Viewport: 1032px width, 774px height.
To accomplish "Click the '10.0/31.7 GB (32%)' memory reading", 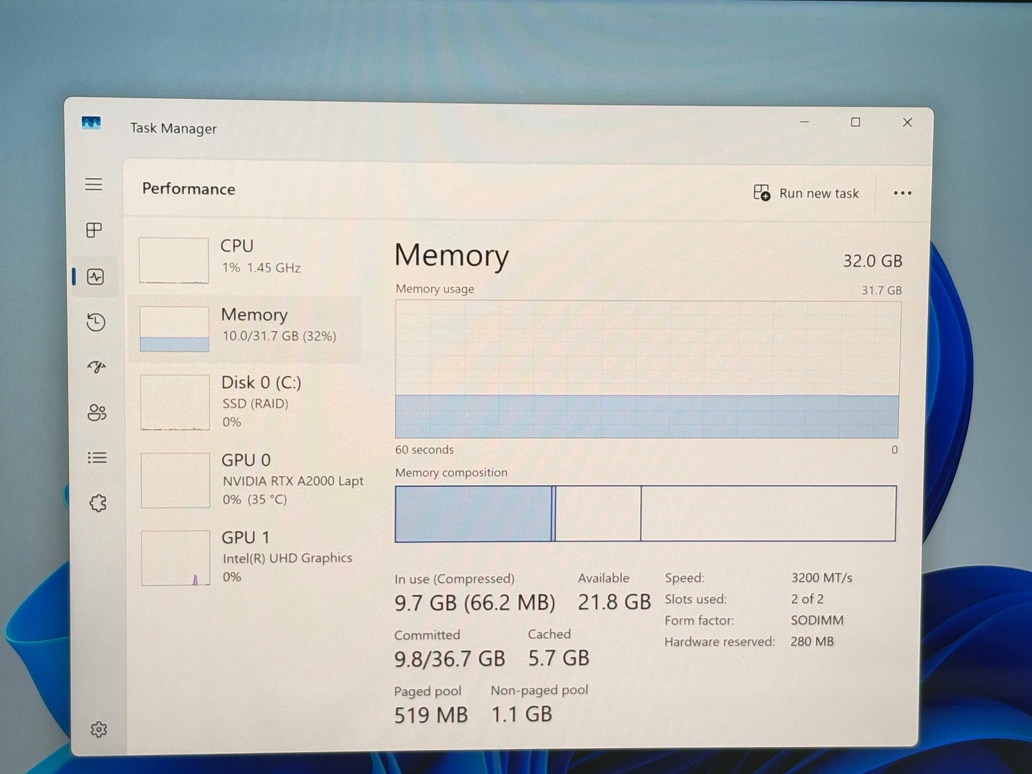I will [279, 336].
